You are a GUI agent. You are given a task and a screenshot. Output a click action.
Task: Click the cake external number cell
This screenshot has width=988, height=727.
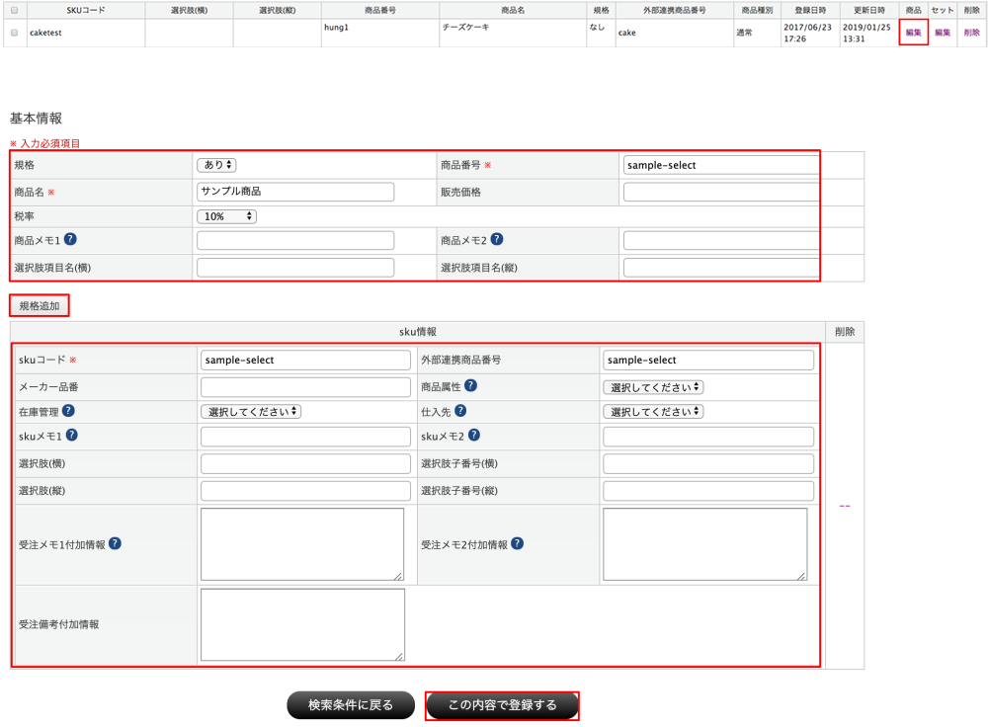[x=675, y=33]
